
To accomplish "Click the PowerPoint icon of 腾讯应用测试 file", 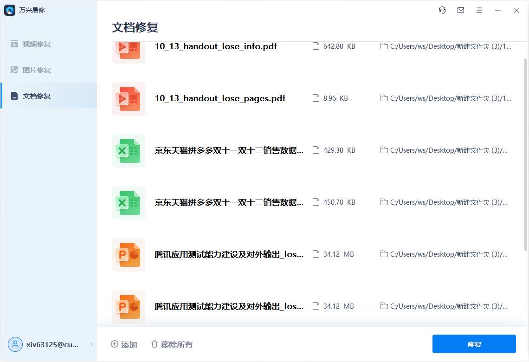I will (x=129, y=255).
